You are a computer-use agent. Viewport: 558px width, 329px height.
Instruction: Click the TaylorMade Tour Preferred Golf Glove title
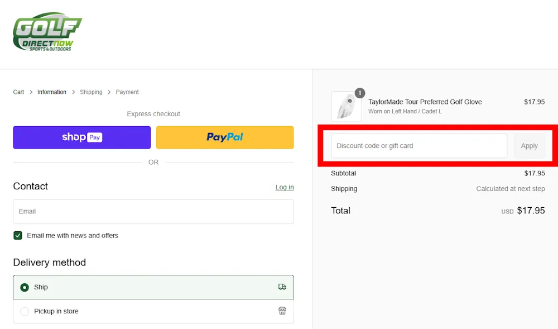425,102
